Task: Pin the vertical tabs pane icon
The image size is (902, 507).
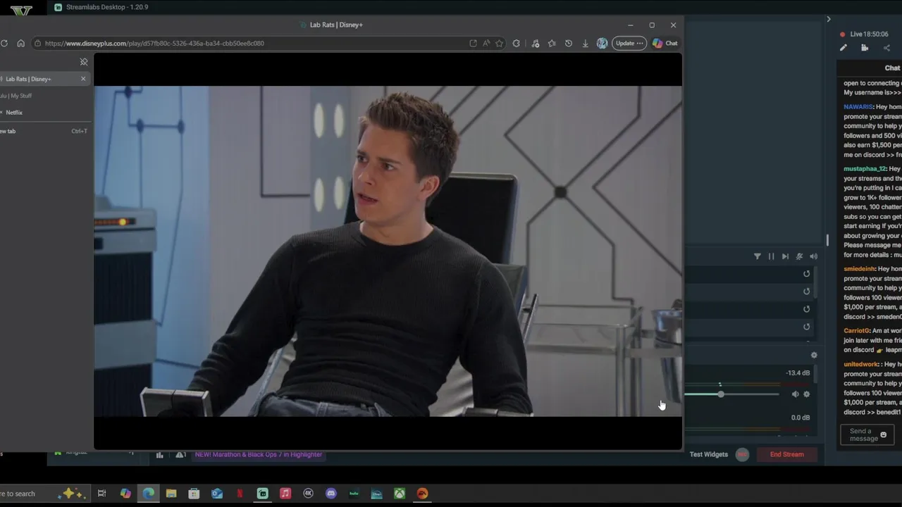Action: pyautogui.click(x=83, y=62)
